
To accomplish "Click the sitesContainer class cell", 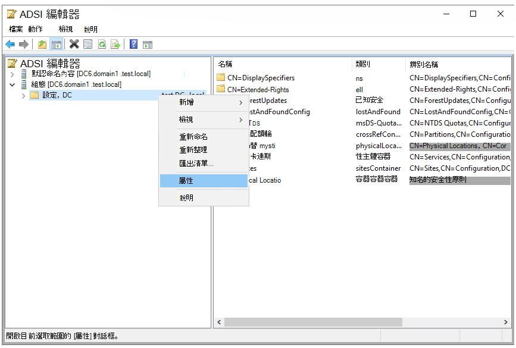I will coord(378,168).
